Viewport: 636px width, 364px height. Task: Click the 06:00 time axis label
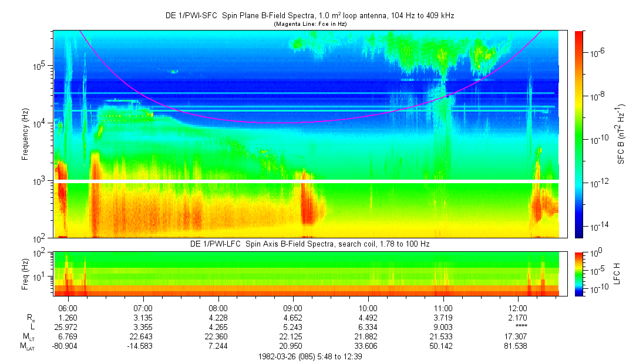pos(68,308)
